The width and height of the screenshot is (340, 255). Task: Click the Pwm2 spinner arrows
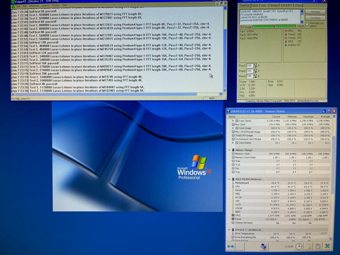click(255, 71)
